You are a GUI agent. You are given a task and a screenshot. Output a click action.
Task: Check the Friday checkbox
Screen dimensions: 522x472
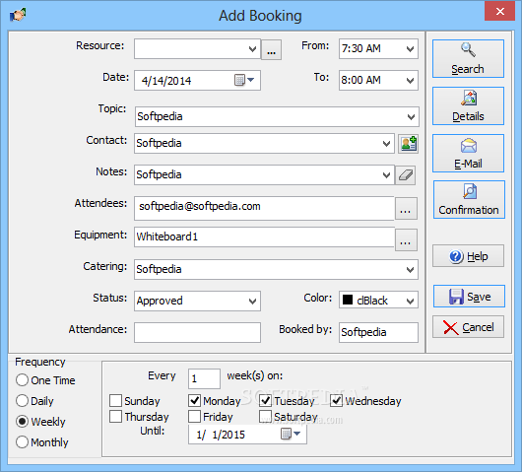(194, 417)
